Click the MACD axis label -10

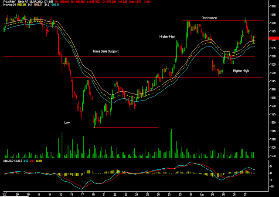pyautogui.click(x=271, y=187)
